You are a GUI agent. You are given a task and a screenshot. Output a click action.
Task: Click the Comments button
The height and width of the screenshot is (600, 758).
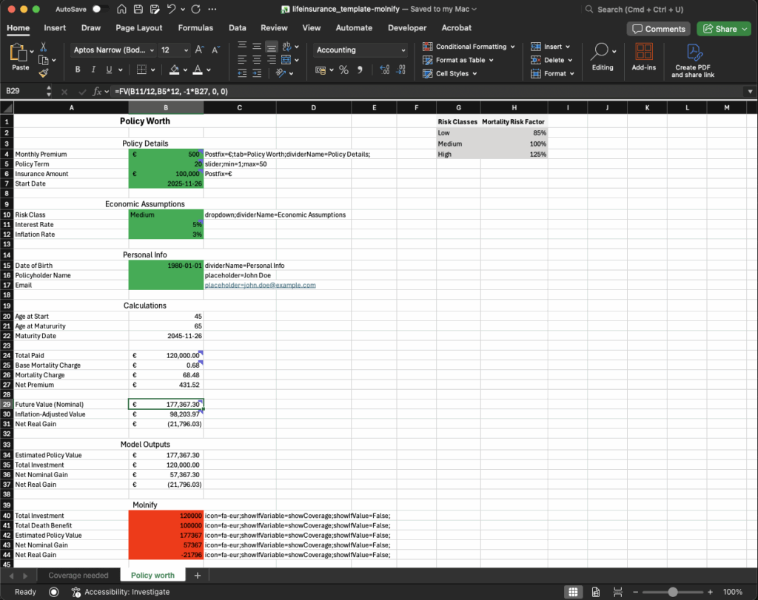(657, 27)
